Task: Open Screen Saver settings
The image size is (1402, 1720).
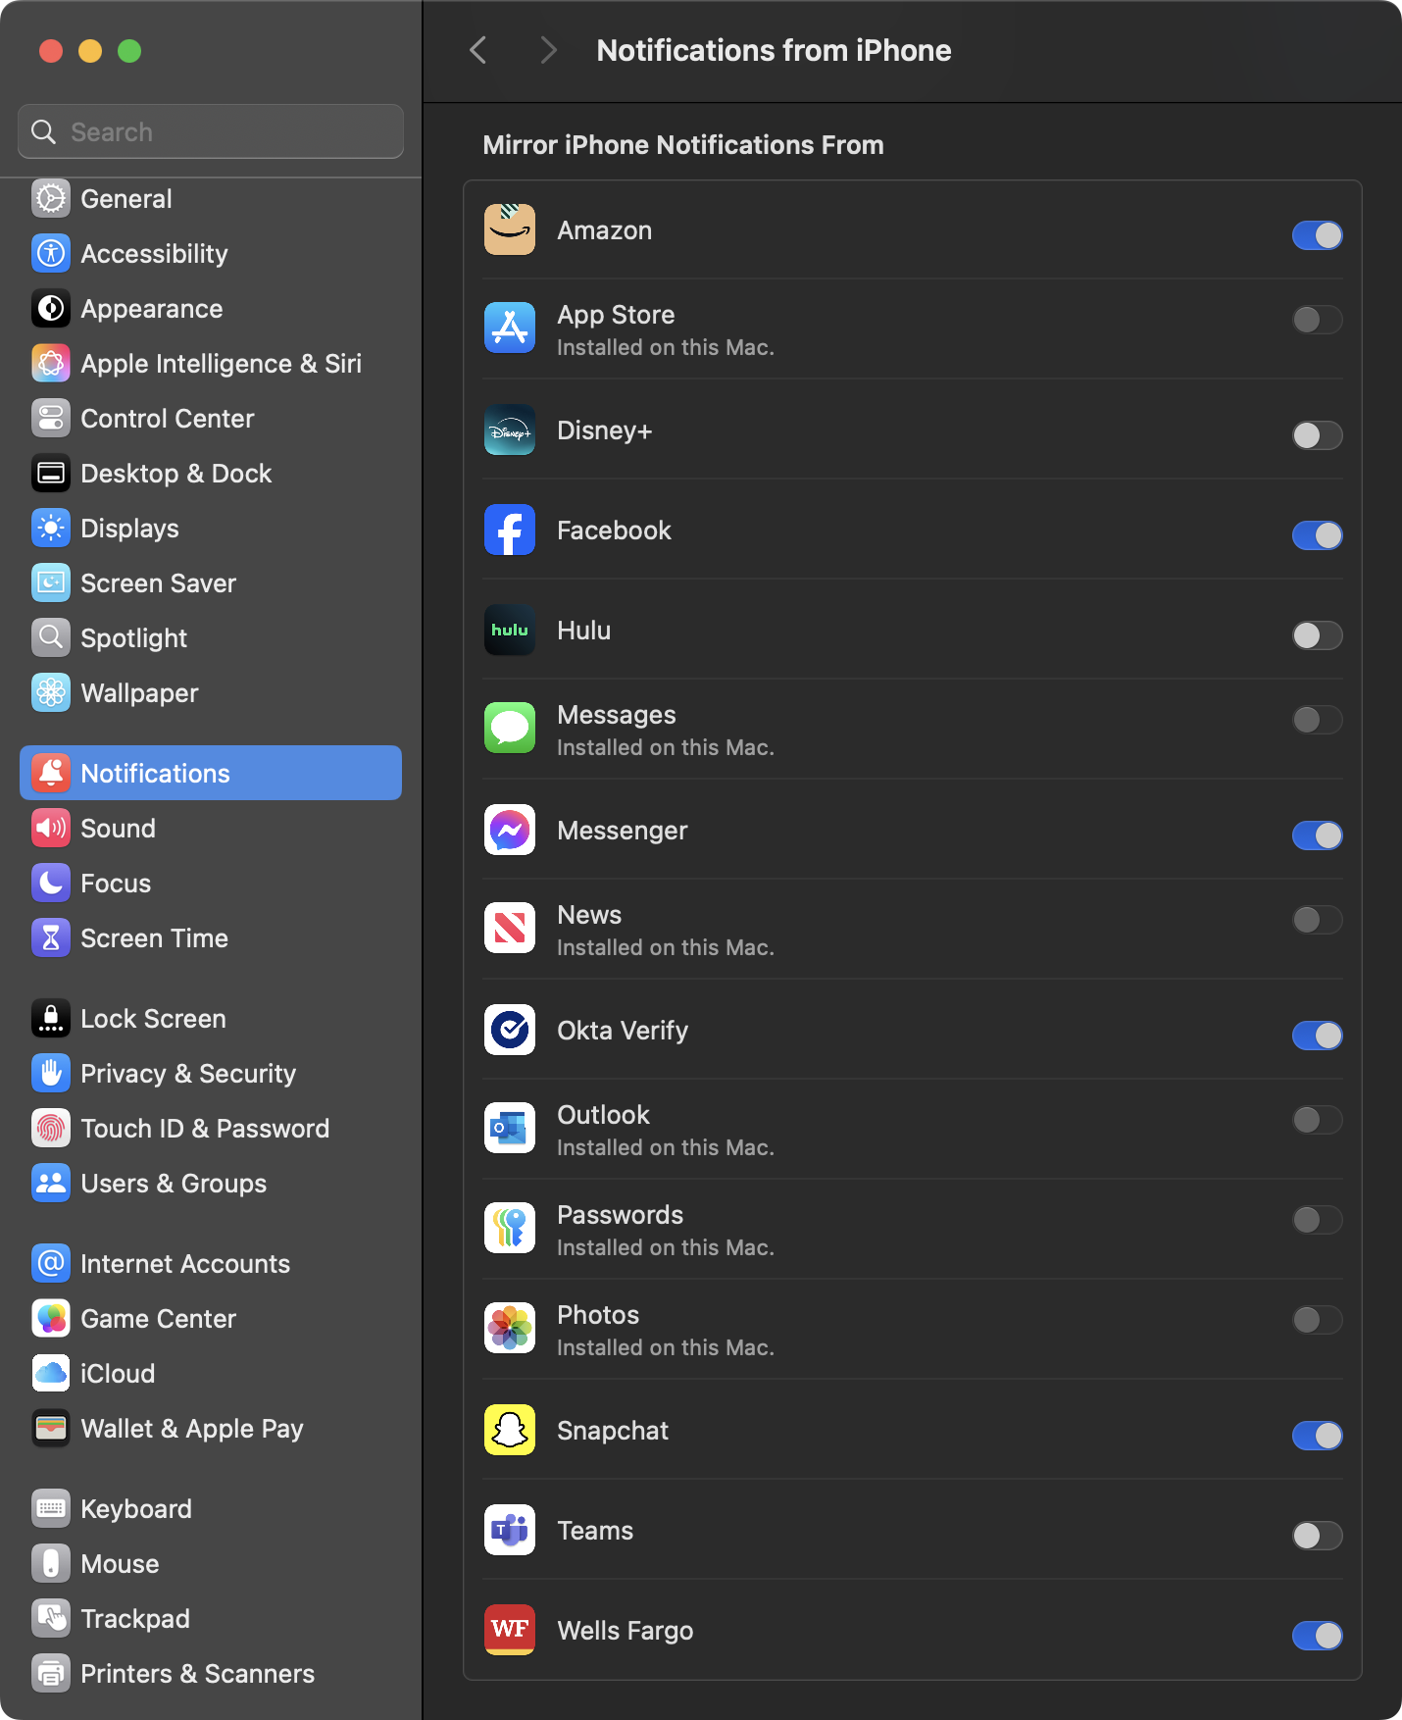Action: [x=211, y=582]
